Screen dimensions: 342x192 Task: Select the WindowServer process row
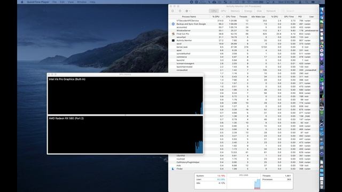(244, 30)
